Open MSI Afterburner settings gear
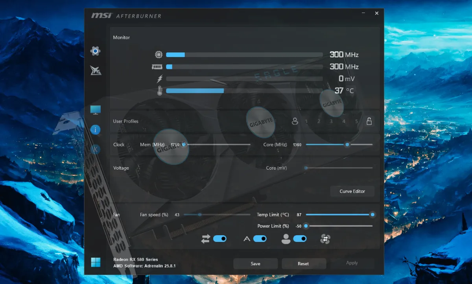The image size is (472, 284). [95, 51]
